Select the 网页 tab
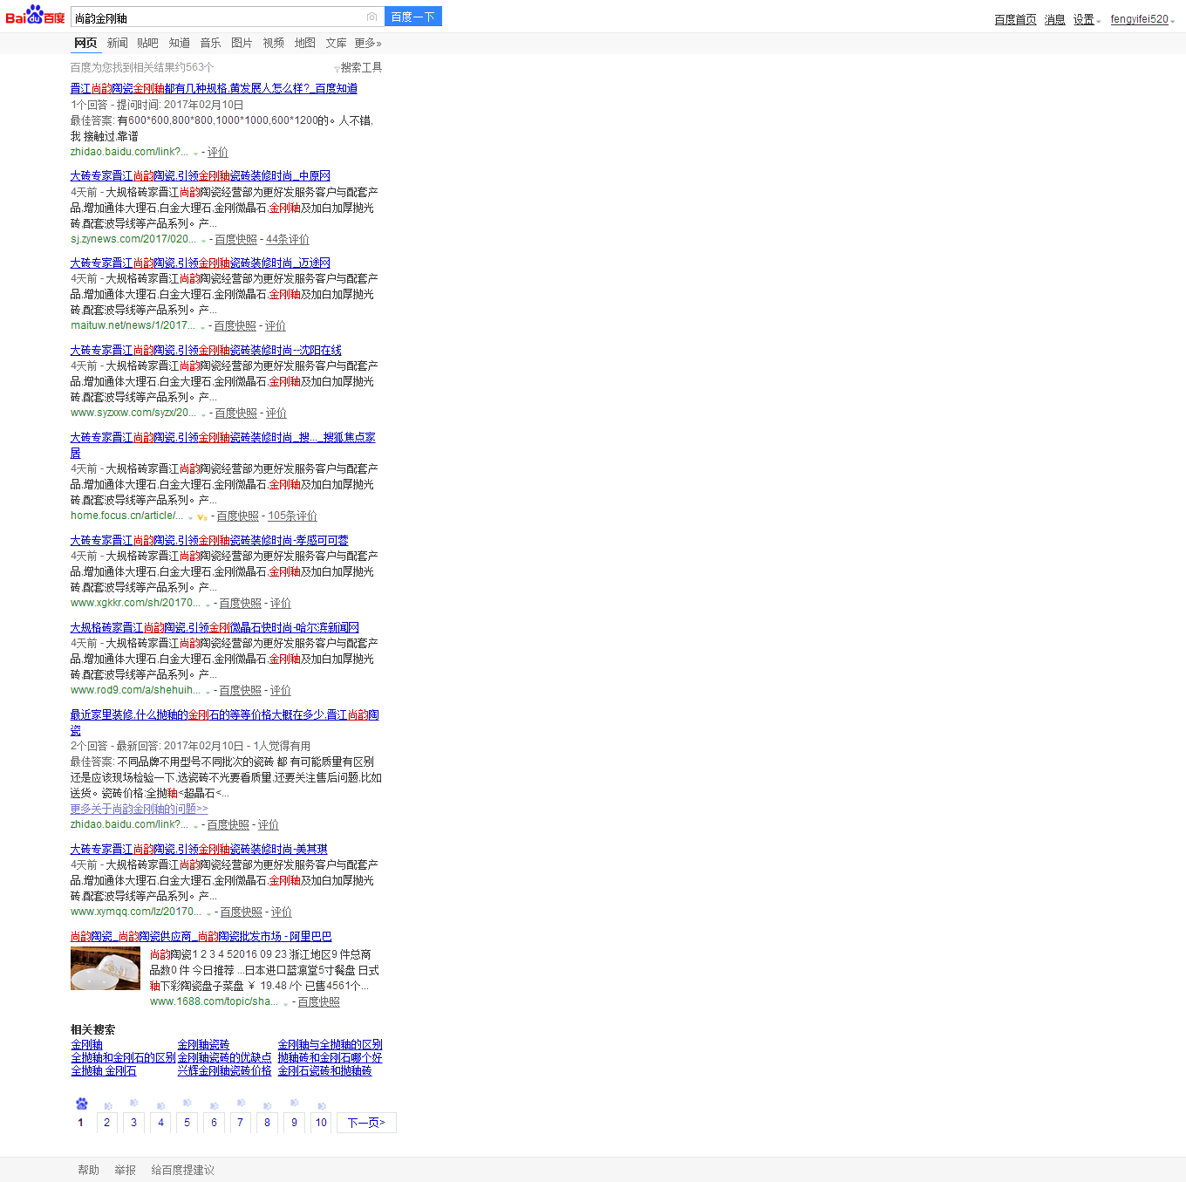The height and width of the screenshot is (1182, 1186). [x=85, y=43]
